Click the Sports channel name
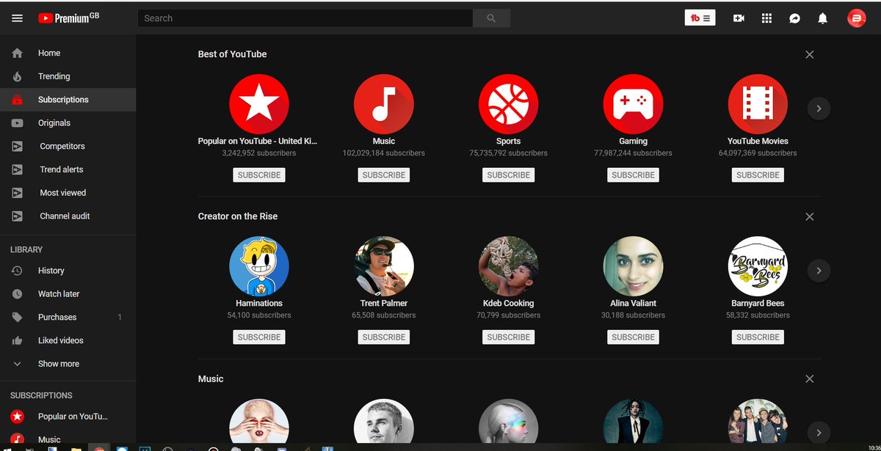The width and height of the screenshot is (881, 451). (509, 141)
